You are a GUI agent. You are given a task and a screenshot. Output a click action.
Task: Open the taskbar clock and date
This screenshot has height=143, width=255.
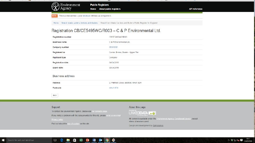pos(248,140)
